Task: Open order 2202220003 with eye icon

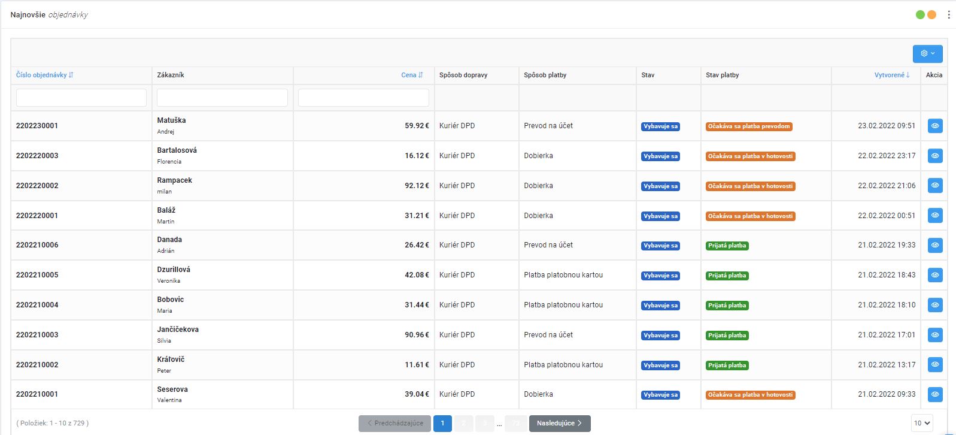Action: click(x=934, y=156)
